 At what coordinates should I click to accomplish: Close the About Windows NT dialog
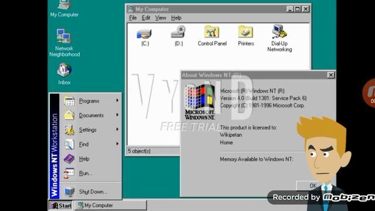click(x=330, y=75)
